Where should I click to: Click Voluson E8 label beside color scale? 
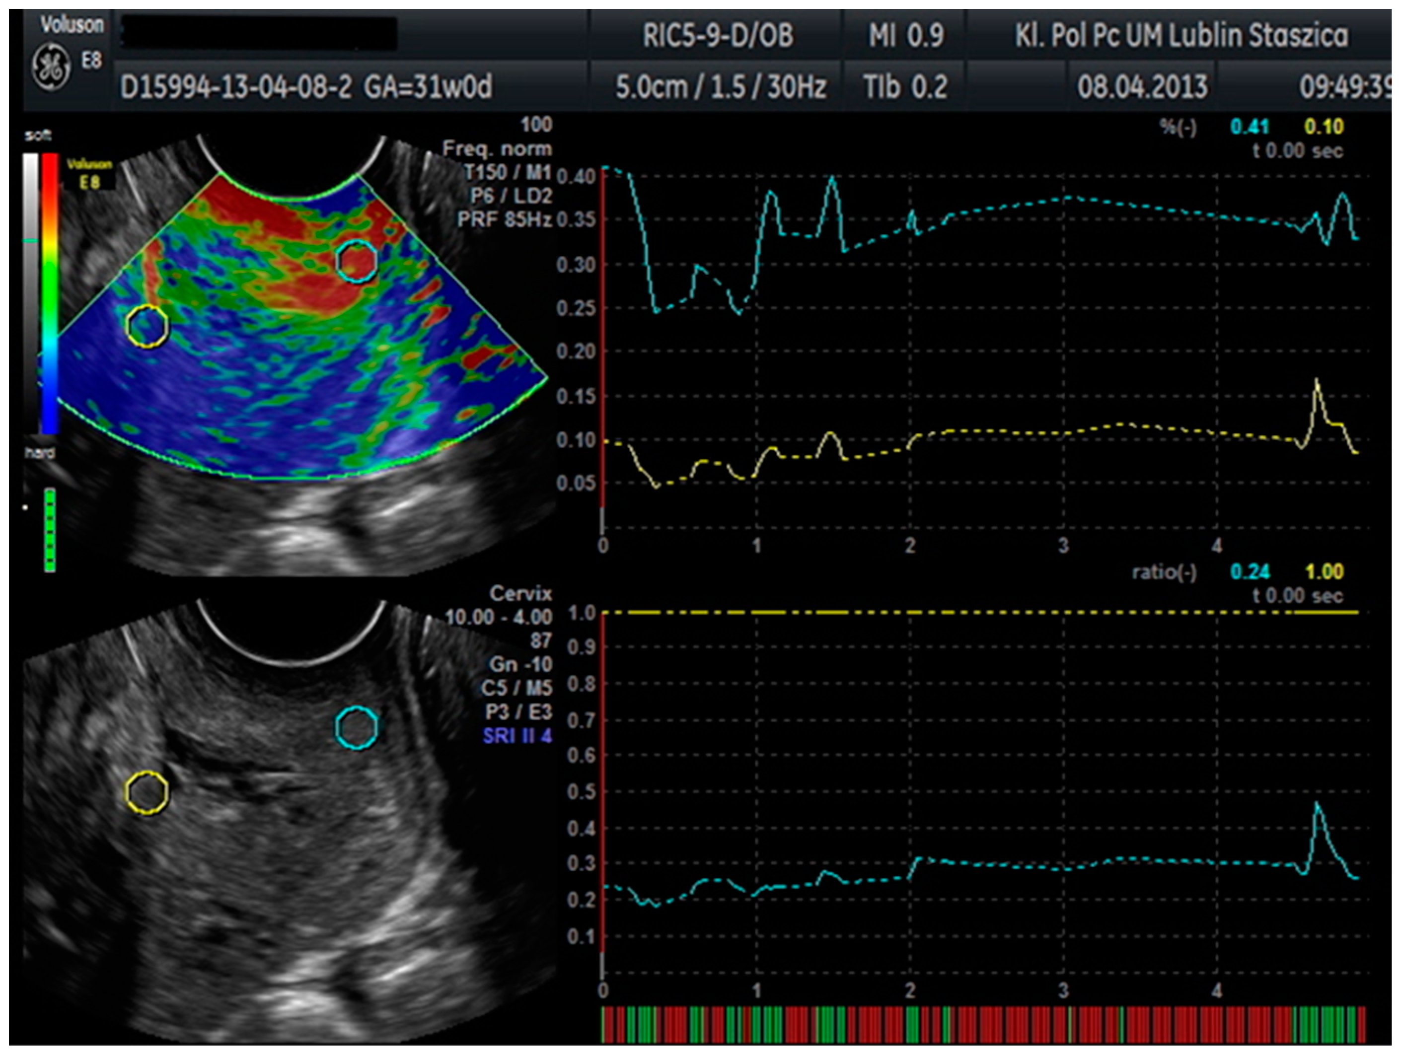pyautogui.click(x=90, y=173)
